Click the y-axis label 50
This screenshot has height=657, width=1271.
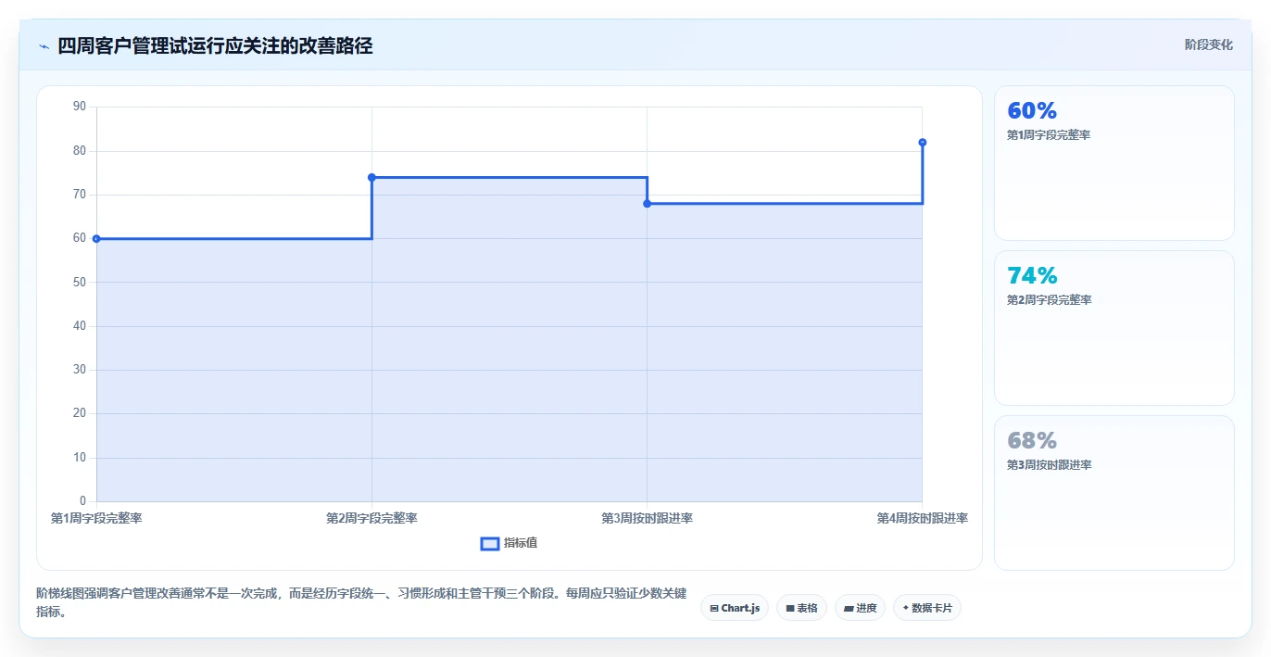tap(79, 282)
